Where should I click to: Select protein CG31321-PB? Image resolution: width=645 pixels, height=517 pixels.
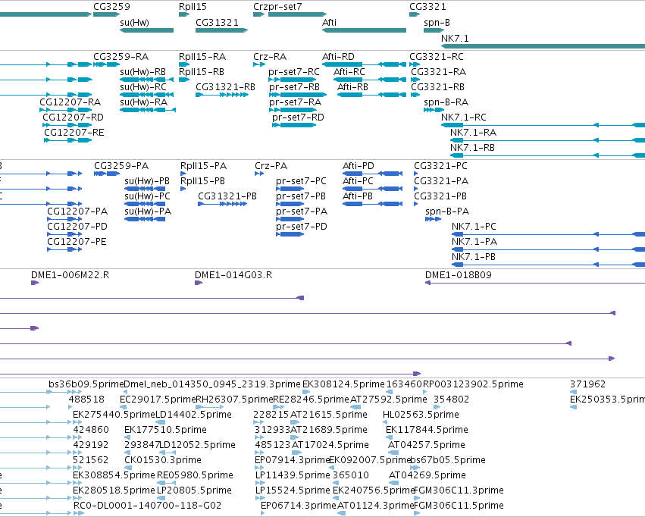(x=223, y=204)
